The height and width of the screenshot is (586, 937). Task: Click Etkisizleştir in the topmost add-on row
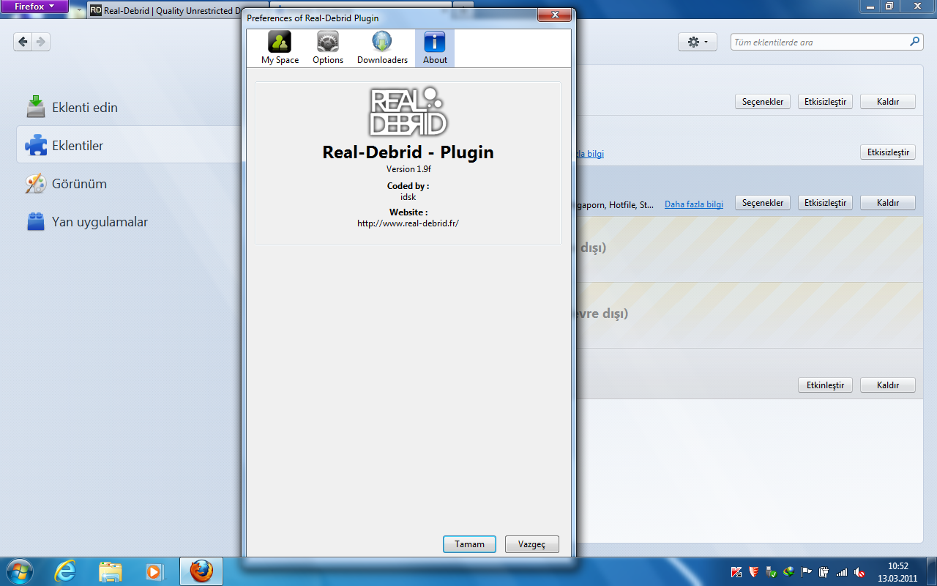(825, 102)
